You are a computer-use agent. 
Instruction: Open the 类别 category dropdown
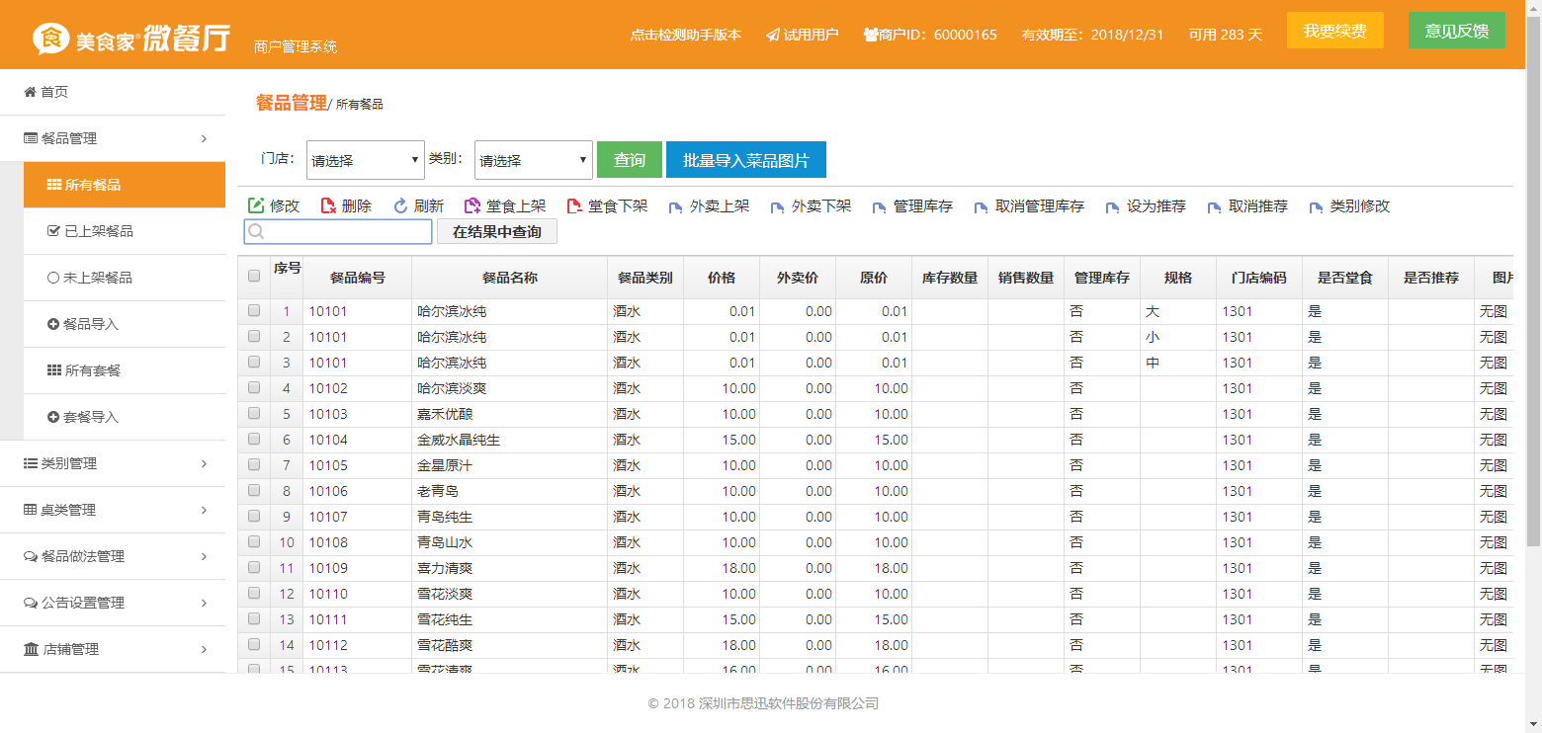click(533, 159)
